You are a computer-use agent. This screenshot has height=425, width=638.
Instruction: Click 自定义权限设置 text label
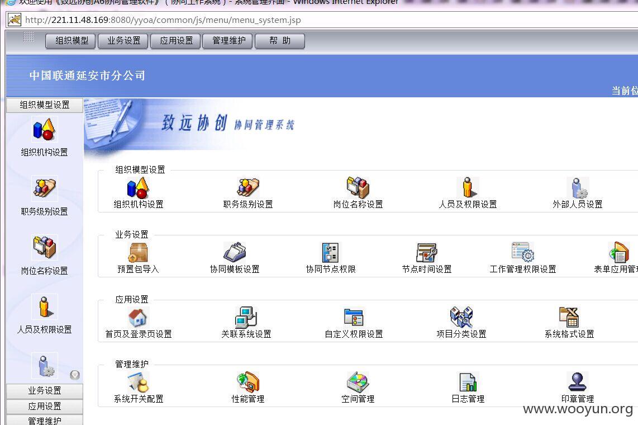[x=354, y=334]
